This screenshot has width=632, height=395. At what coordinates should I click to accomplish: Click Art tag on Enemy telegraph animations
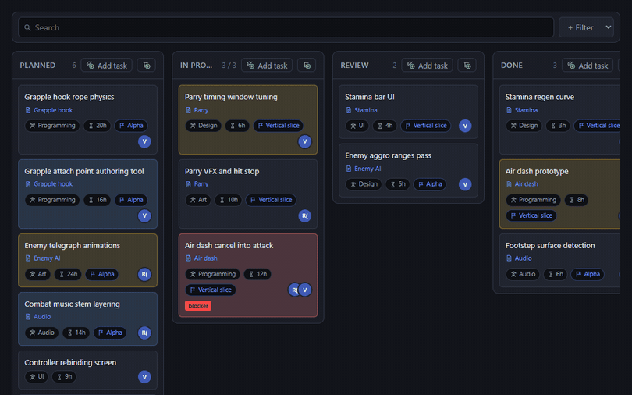click(38, 275)
